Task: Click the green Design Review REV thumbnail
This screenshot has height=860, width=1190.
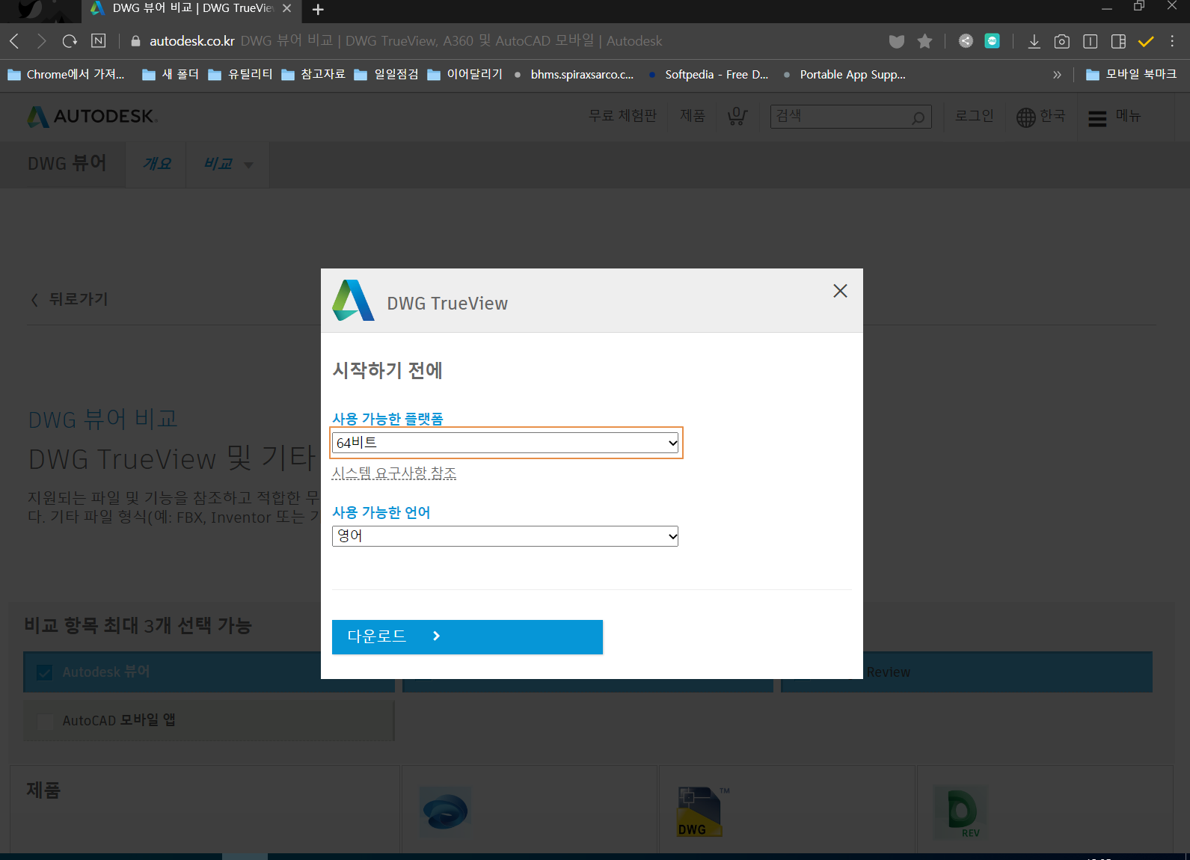Action: coord(962,812)
